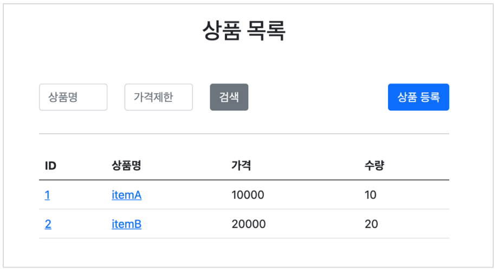Open the ID link 2
497x271 pixels.
pos(48,224)
